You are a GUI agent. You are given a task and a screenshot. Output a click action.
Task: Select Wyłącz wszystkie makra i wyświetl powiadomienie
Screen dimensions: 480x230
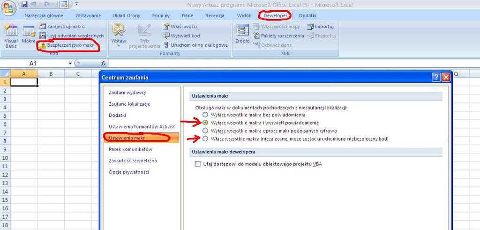(x=205, y=123)
